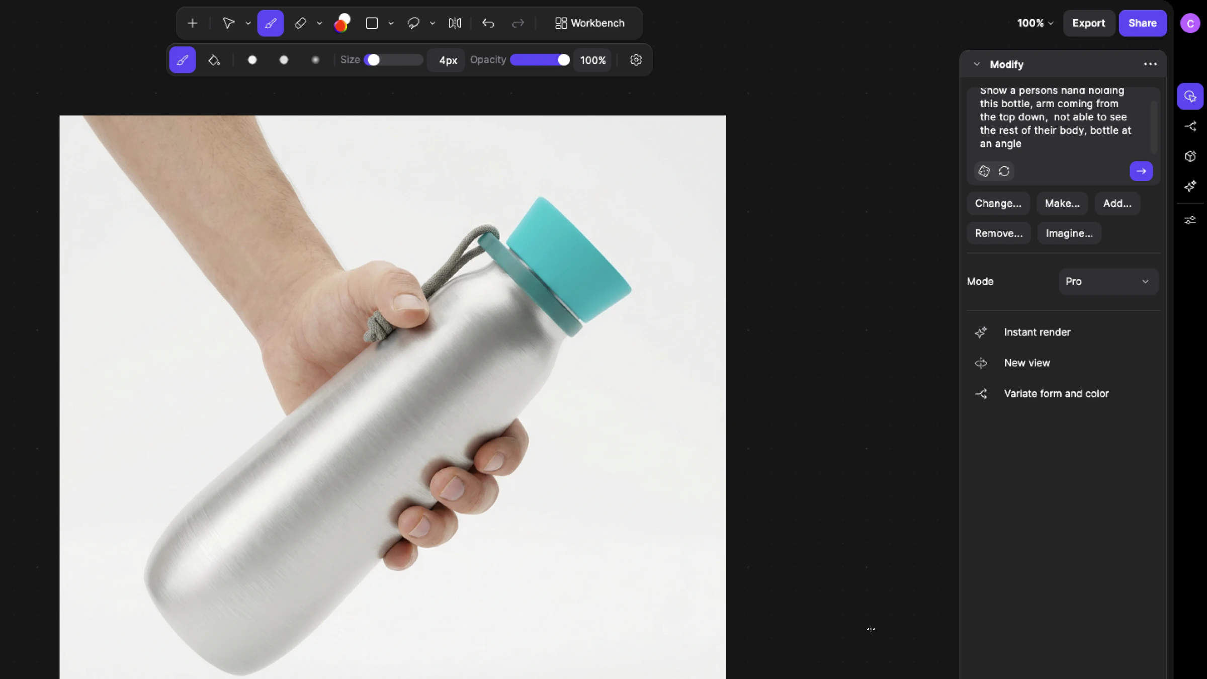The height and width of the screenshot is (679, 1207).
Task: Select Variate form and color option
Action: coord(1056,394)
